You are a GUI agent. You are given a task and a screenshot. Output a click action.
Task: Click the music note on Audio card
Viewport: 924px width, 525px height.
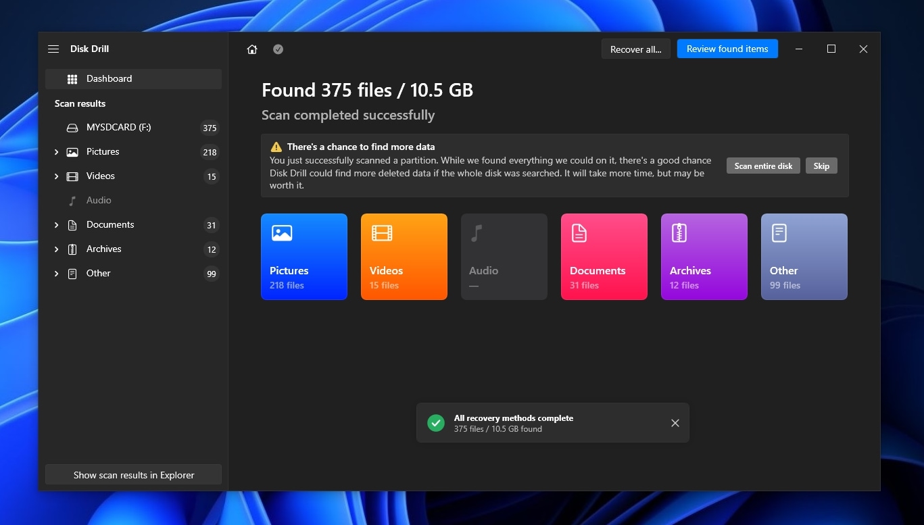coord(477,233)
